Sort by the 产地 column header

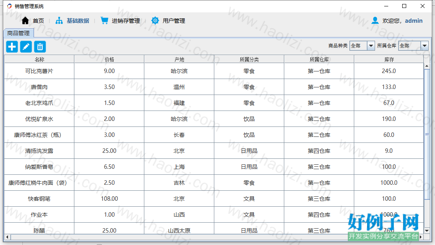tap(179, 59)
